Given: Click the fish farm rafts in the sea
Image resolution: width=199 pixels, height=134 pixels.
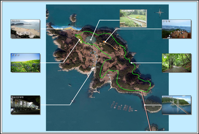Looking at the screenshot, I should tap(123, 107).
